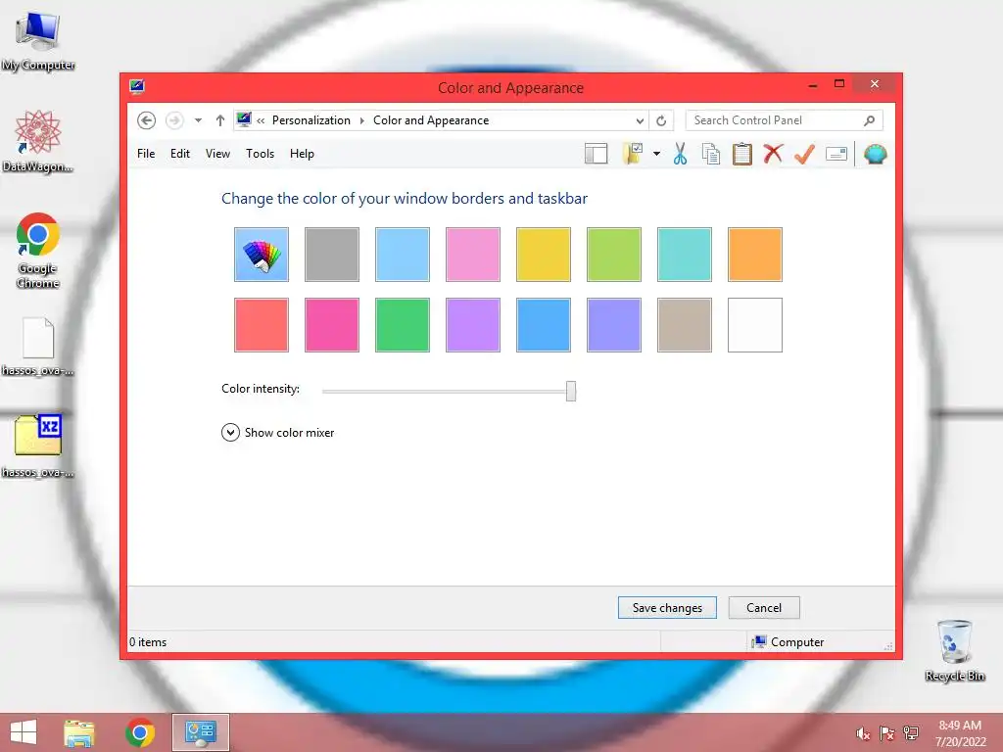Click the Cut scissors toolbar icon

(x=680, y=154)
